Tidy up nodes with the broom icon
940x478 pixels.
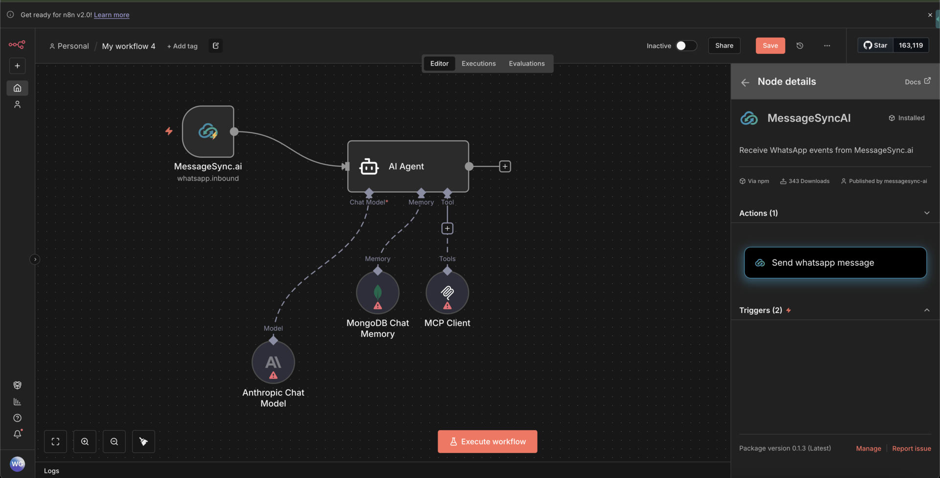(x=143, y=441)
